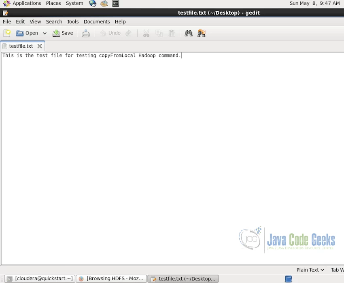
Task: Click the Redo arrow icon
Action: point(129,33)
